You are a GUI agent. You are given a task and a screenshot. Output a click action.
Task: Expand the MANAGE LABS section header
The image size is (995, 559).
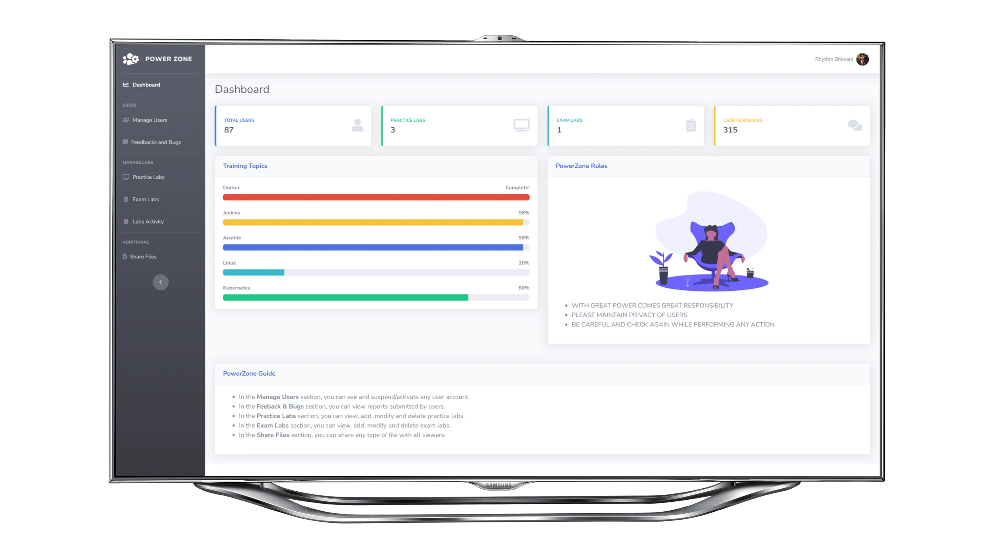coord(137,163)
